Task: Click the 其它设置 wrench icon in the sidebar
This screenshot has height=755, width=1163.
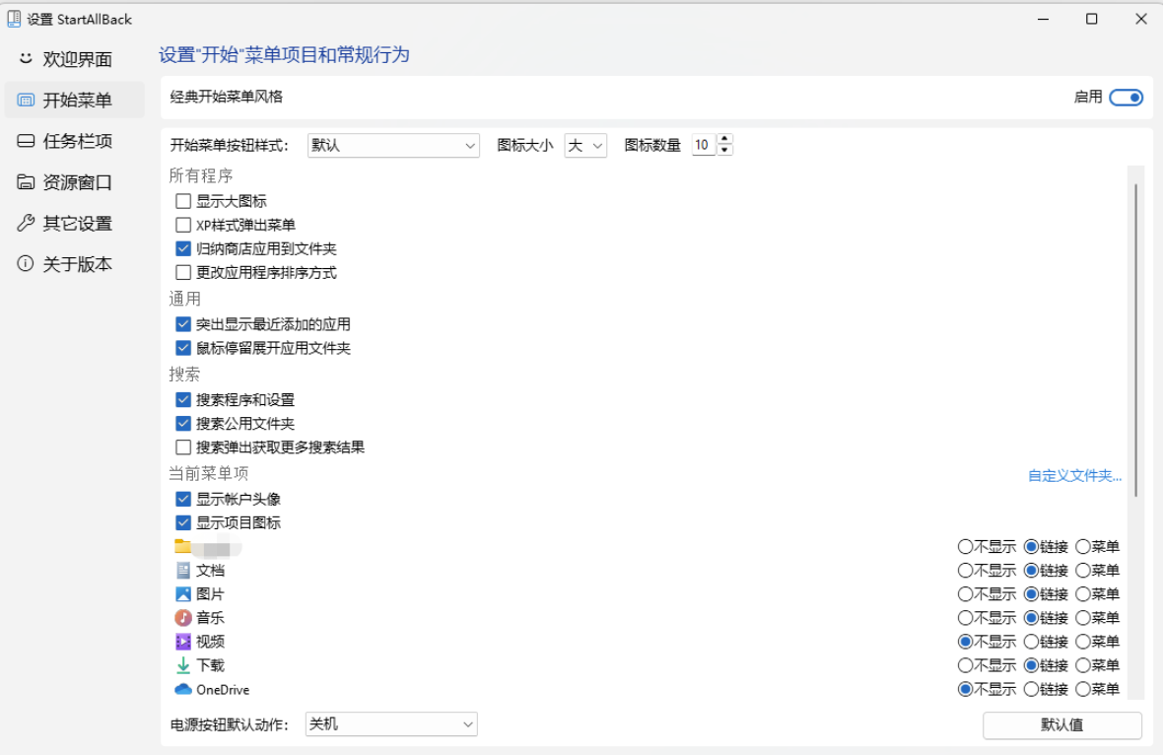Action: coord(26,223)
